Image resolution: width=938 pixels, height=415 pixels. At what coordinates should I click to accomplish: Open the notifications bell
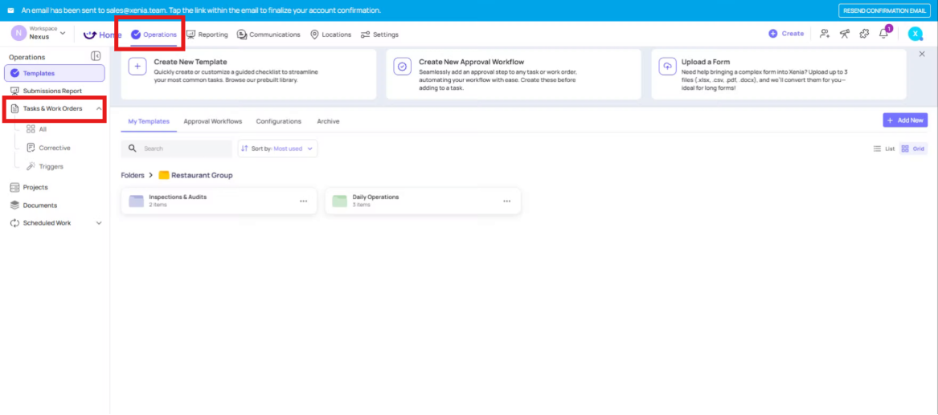(884, 34)
